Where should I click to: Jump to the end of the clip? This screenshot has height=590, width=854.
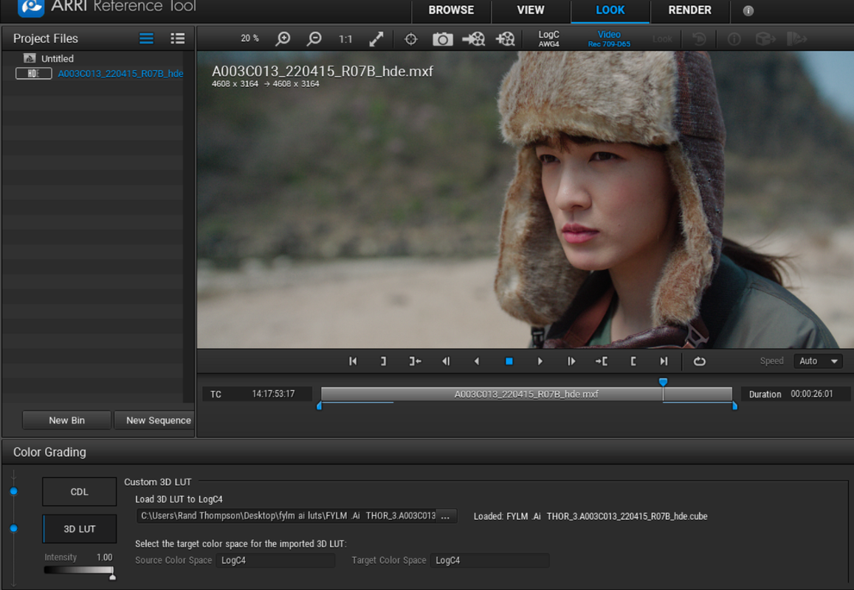click(664, 361)
